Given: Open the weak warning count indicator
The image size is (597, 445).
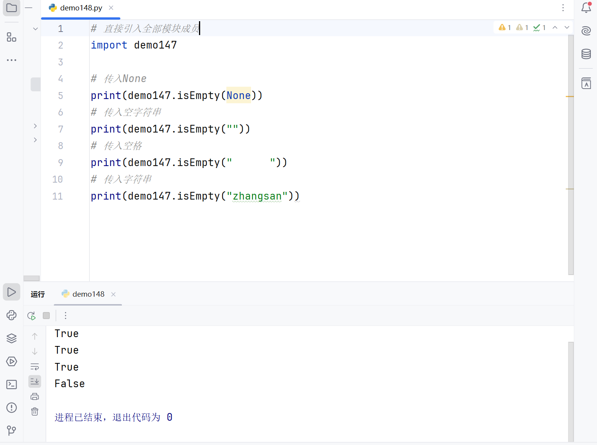Looking at the screenshot, I should click(522, 27).
